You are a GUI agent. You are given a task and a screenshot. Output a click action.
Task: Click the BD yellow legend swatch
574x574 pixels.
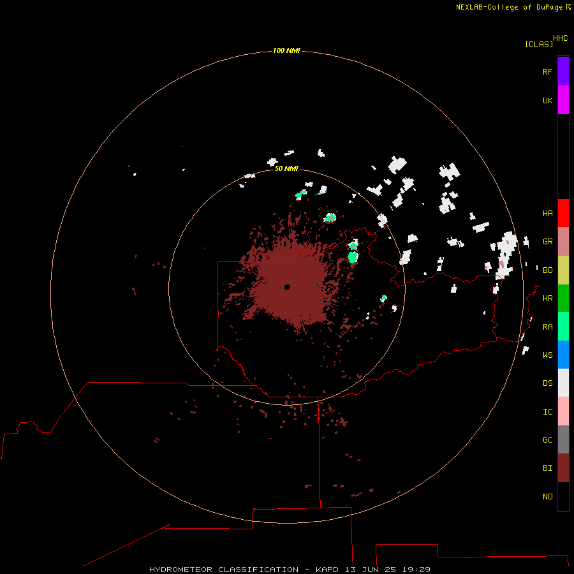coord(563,270)
